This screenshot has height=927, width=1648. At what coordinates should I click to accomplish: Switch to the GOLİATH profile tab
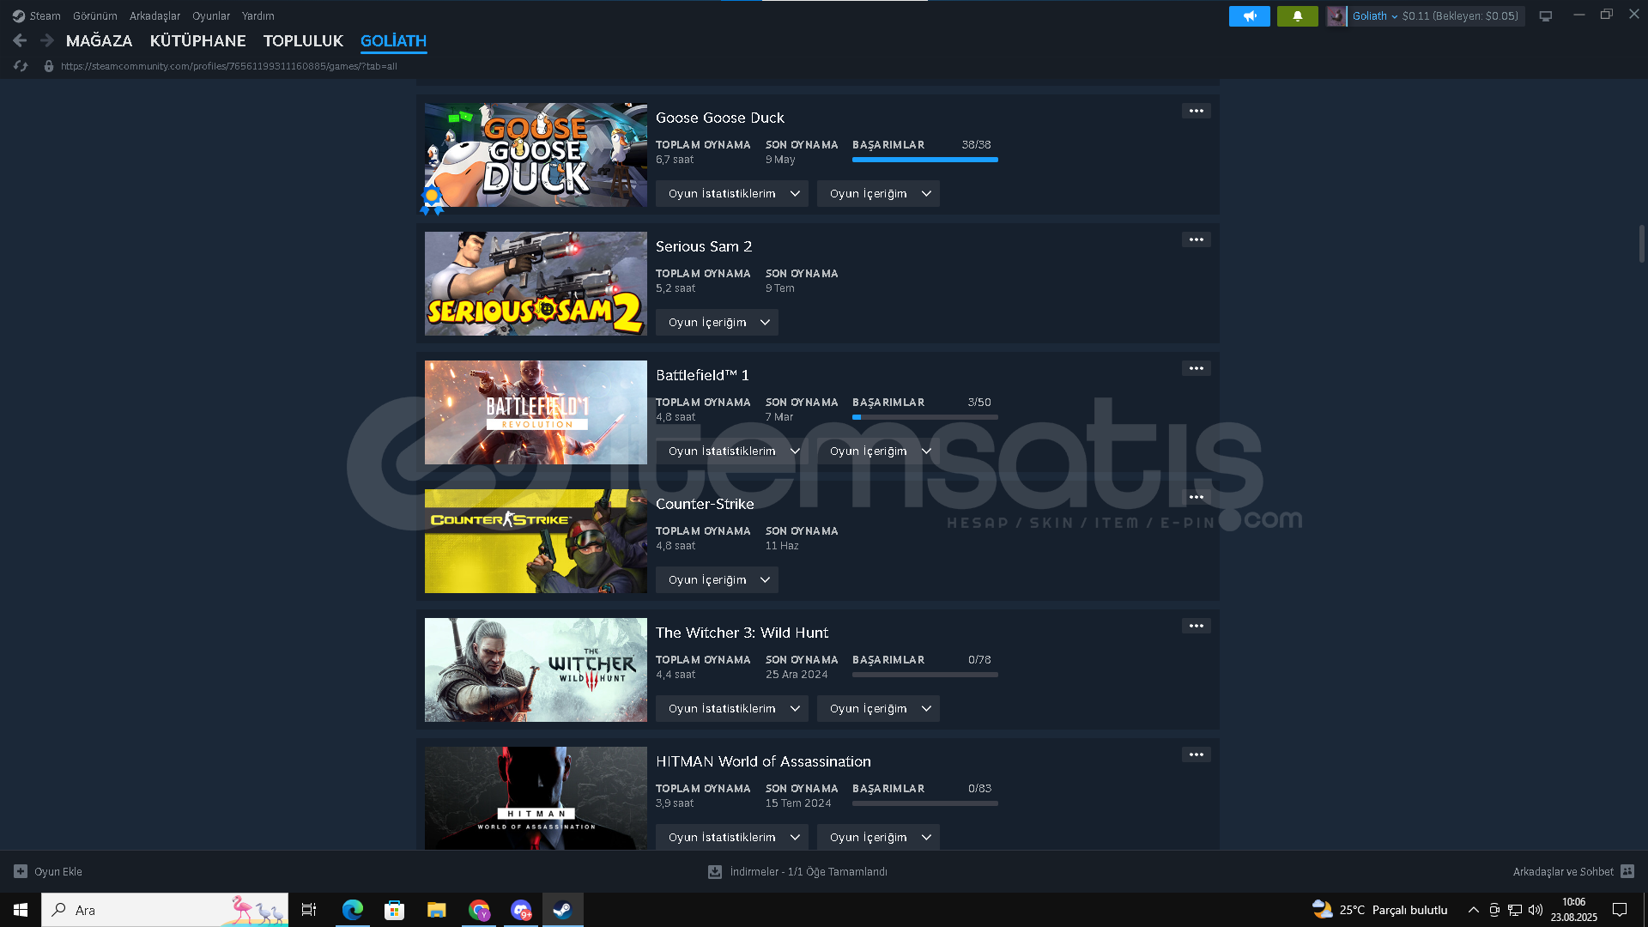point(393,40)
